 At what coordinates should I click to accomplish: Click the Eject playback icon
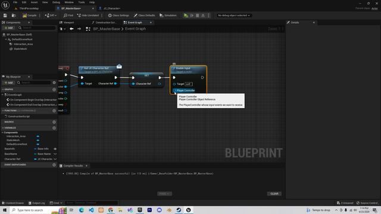(203, 15)
